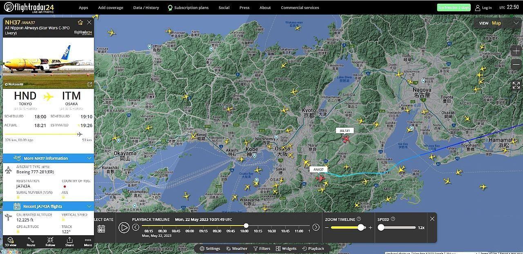This screenshot has height=254, width=523.
Task: Decrease timeline zoom with minus icon
Action: tap(327, 227)
